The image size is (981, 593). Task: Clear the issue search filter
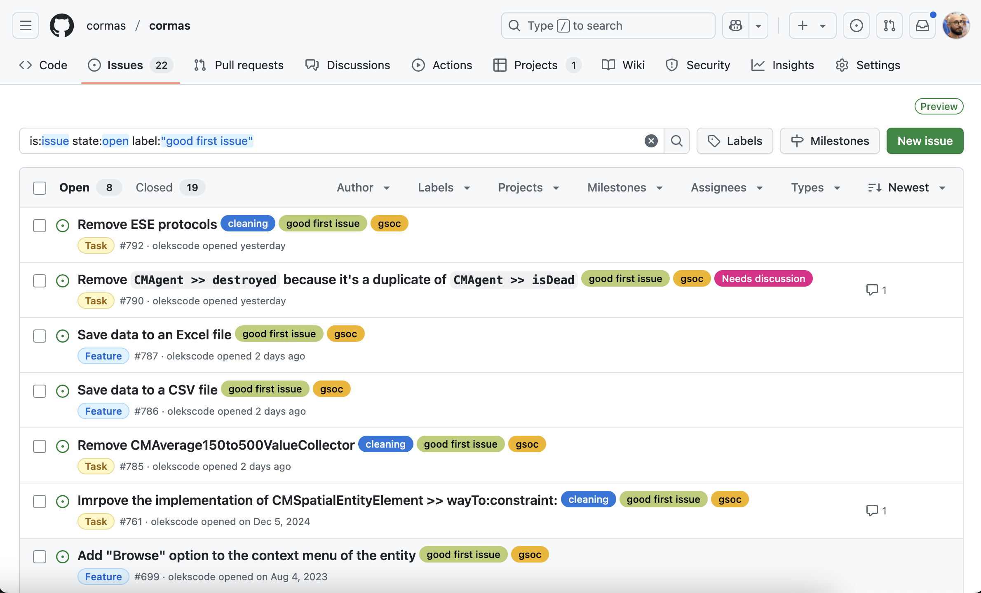pyautogui.click(x=651, y=141)
